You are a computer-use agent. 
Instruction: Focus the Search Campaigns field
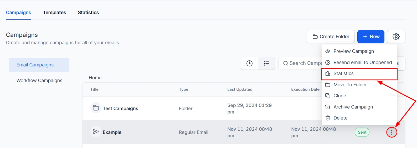(x=302, y=63)
